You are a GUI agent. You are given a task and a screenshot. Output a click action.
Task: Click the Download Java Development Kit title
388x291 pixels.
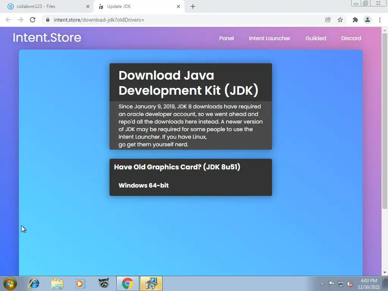(188, 83)
